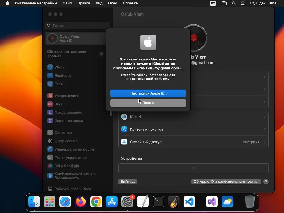Open the Файл menu
The height and width of the screenshot is (213, 284).
[x=67, y=3]
